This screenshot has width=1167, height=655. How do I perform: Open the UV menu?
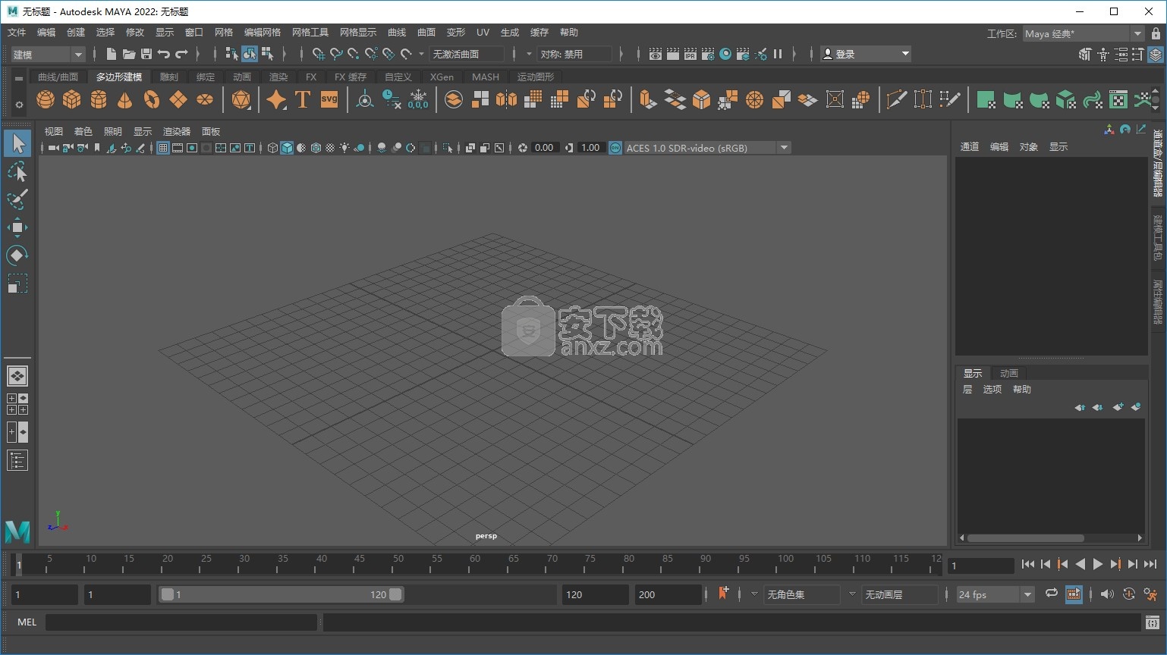point(483,33)
